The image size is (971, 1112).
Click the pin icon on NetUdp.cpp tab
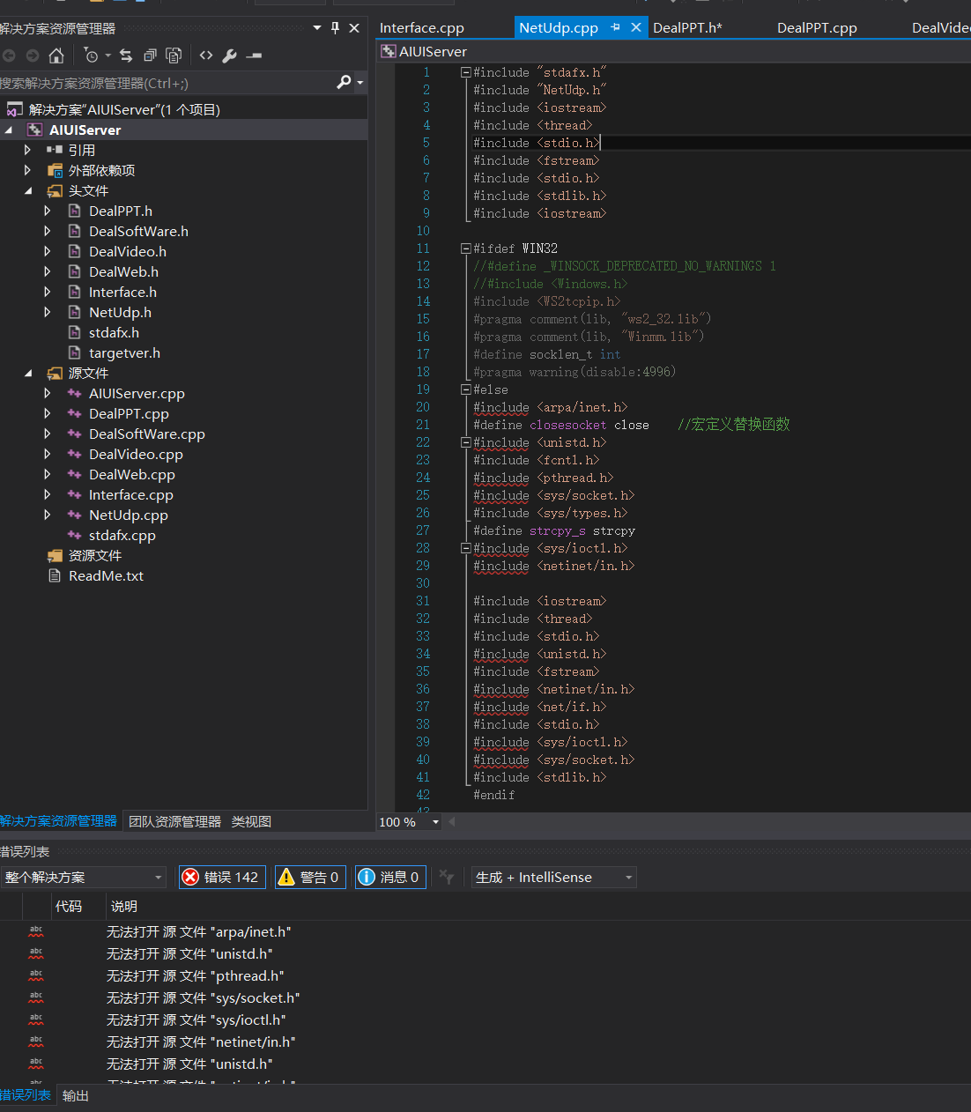(615, 27)
